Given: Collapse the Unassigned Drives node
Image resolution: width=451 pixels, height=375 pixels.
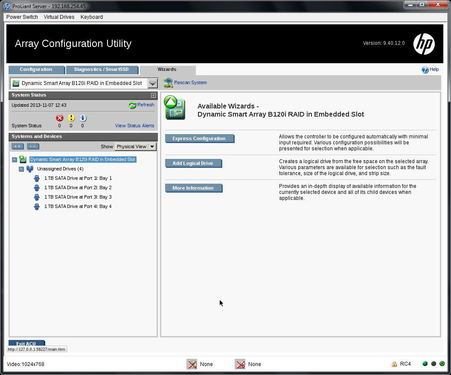Looking at the screenshot, I should (x=21, y=169).
